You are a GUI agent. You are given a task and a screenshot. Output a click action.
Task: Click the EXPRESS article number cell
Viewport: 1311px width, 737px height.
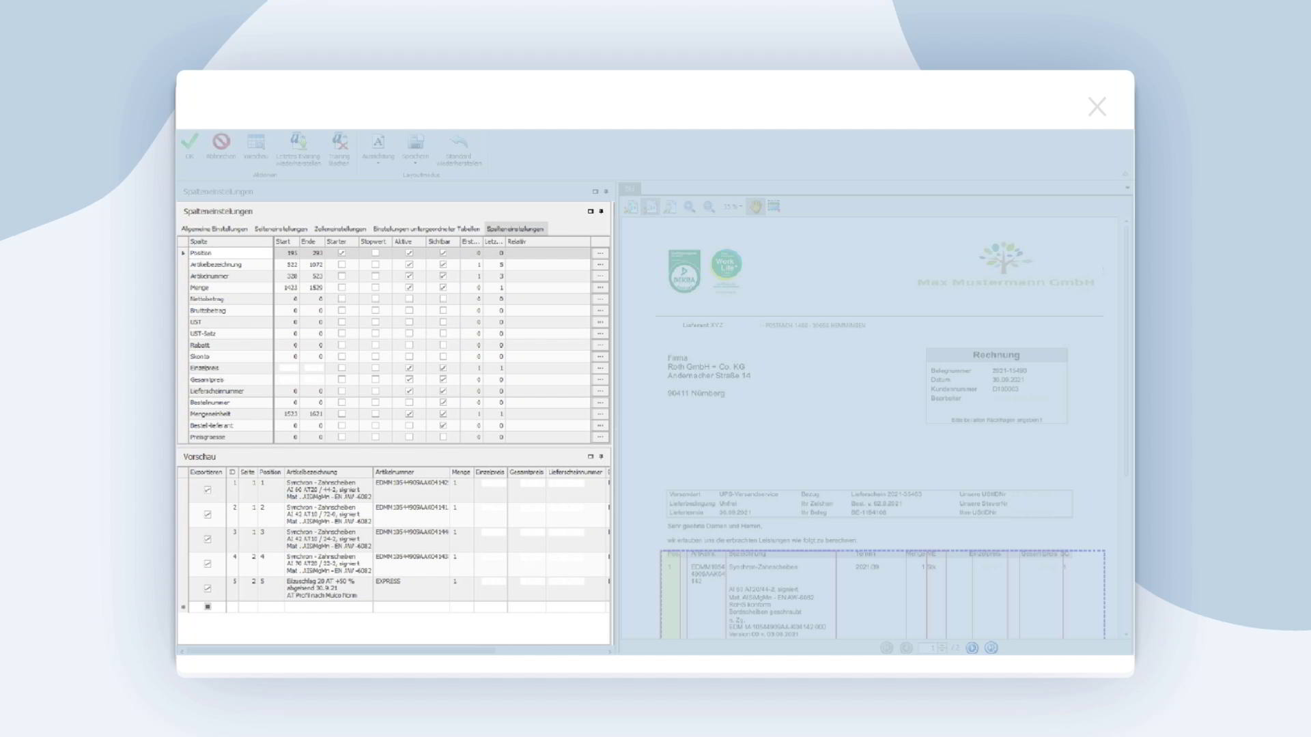point(411,589)
